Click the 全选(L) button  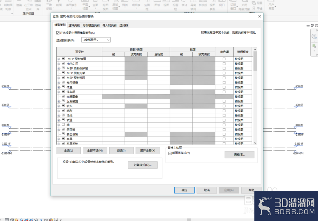(69, 151)
